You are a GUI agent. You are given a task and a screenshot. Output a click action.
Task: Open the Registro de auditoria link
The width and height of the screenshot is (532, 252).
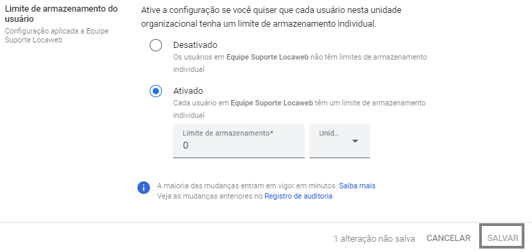pyautogui.click(x=298, y=196)
